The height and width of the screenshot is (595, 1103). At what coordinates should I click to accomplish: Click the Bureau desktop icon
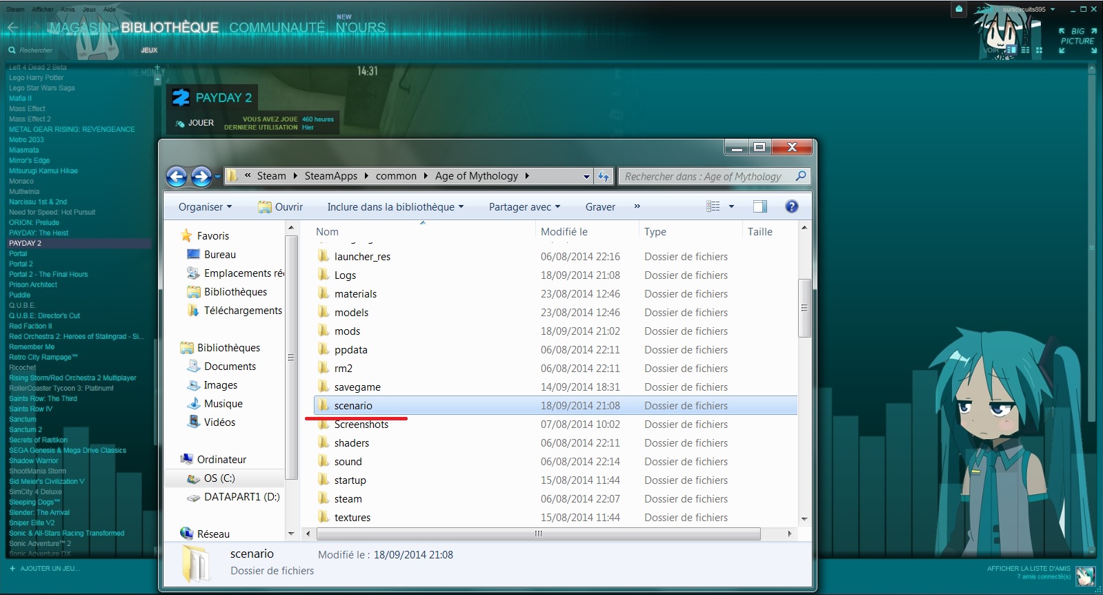[193, 254]
